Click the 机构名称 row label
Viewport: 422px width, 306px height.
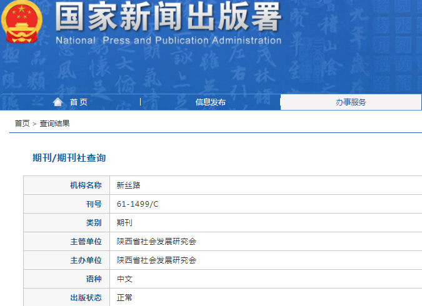coord(86,185)
